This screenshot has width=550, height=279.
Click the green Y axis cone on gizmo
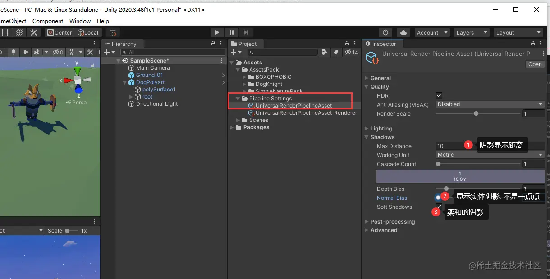pyautogui.click(x=78, y=71)
